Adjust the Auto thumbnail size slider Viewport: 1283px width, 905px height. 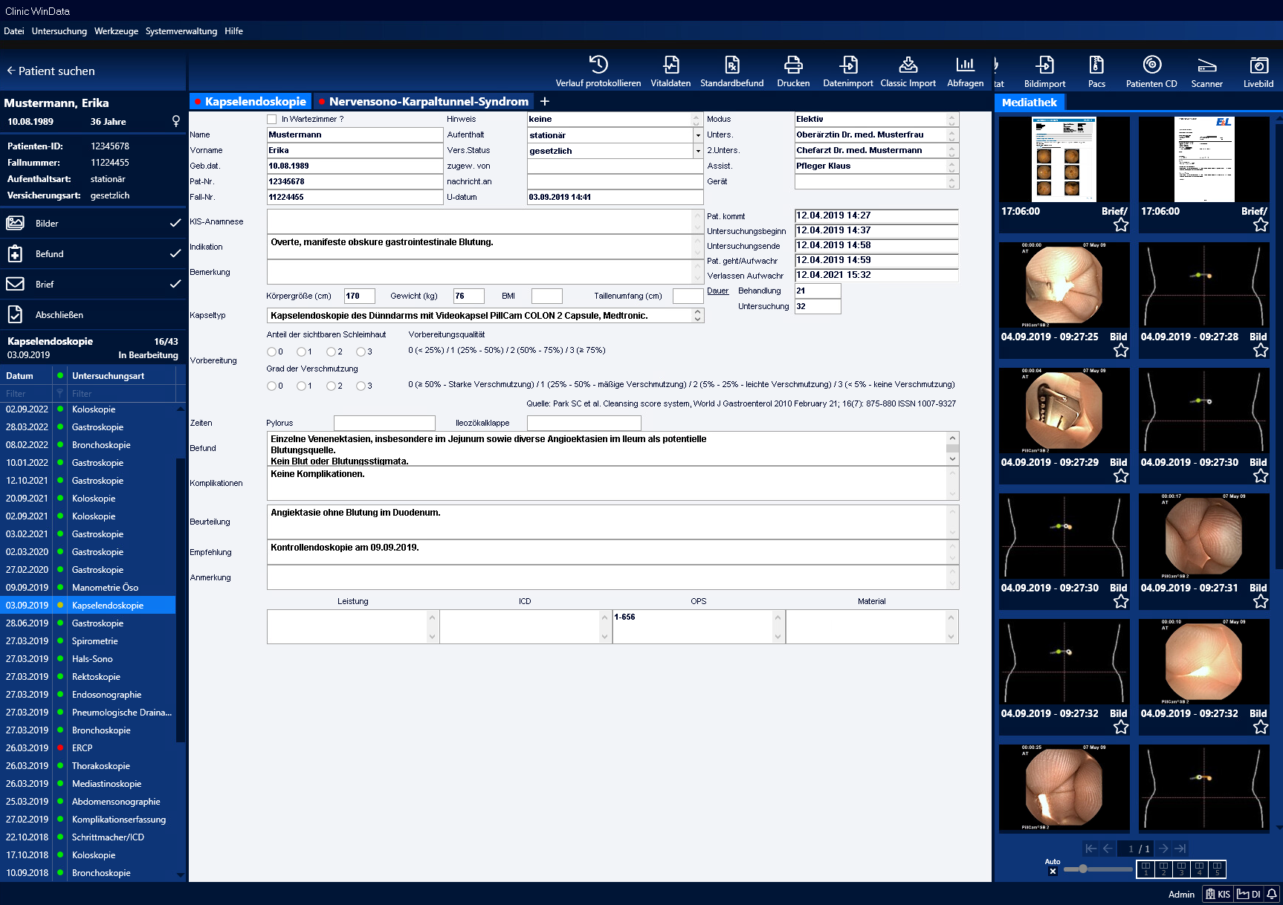point(1083,869)
